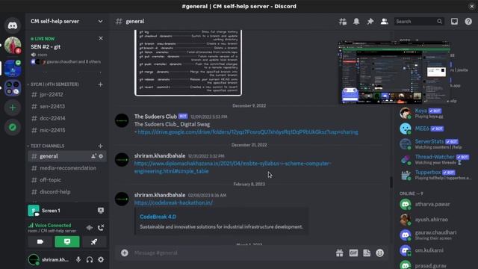Open the Google Drive folder link
This screenshot has height=269, width=478.
pyautogui.click(x=248, y=132)
